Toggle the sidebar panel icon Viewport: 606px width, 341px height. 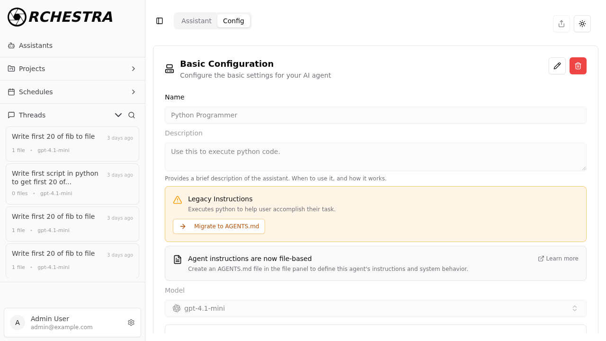pos(160,21)
